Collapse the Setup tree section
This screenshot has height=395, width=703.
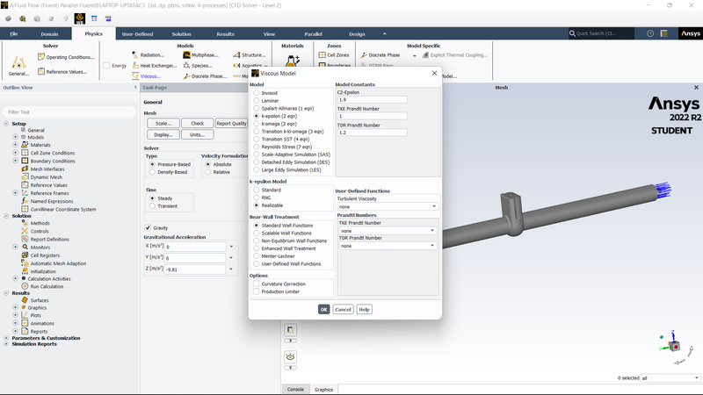tap(6, 124)
